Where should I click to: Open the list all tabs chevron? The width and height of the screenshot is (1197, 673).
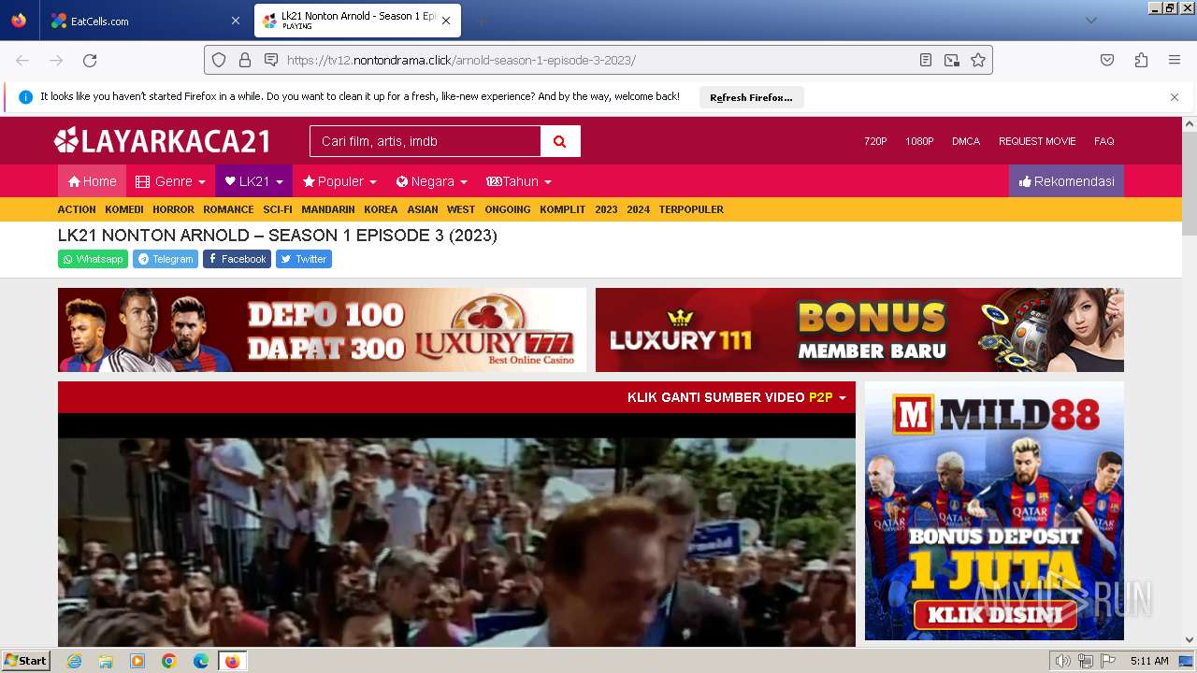[1090, 21]
